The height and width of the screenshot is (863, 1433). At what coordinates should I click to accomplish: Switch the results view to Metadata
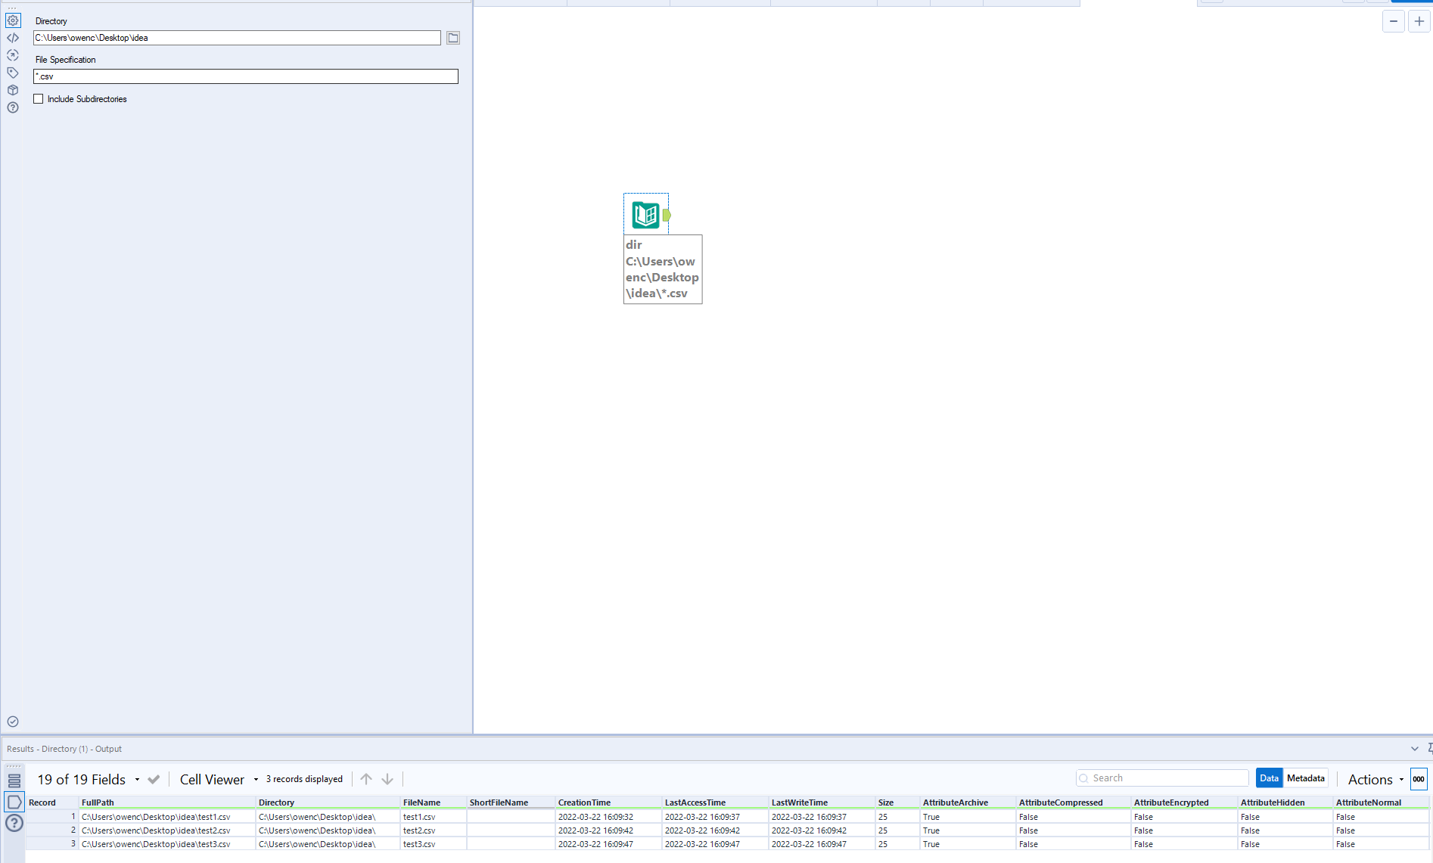[x=1306, y=778]
